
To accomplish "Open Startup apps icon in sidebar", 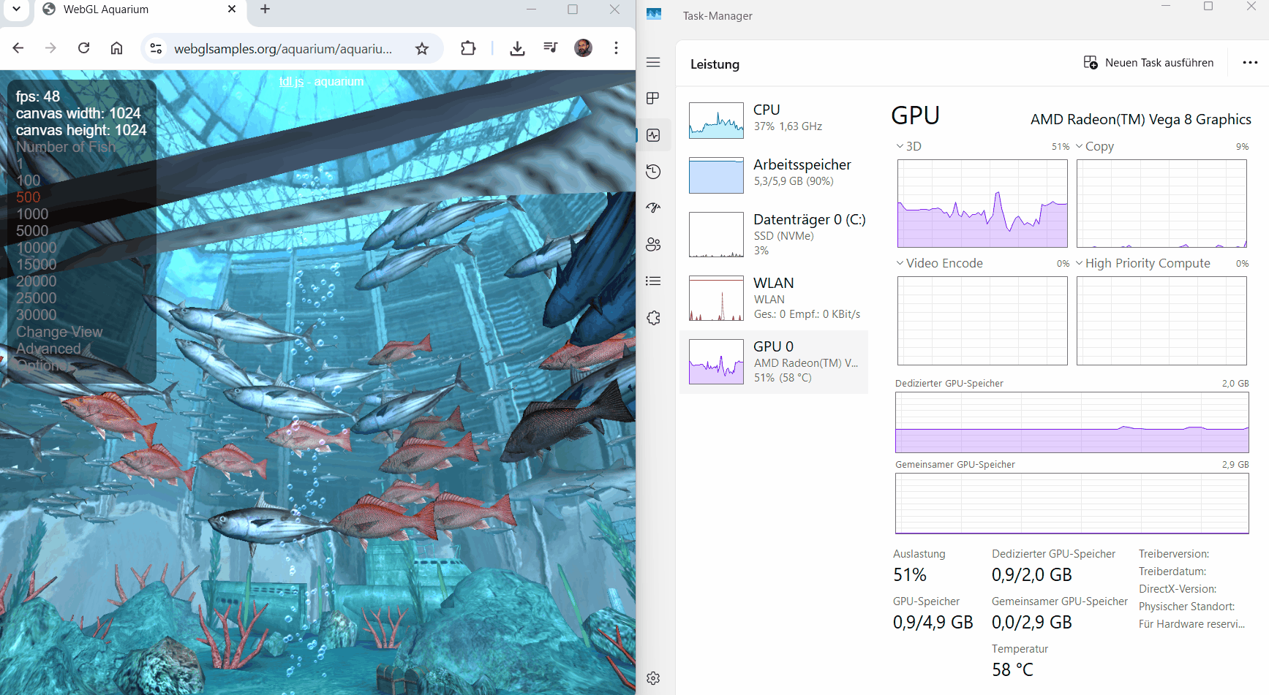I will pos(653,208).
